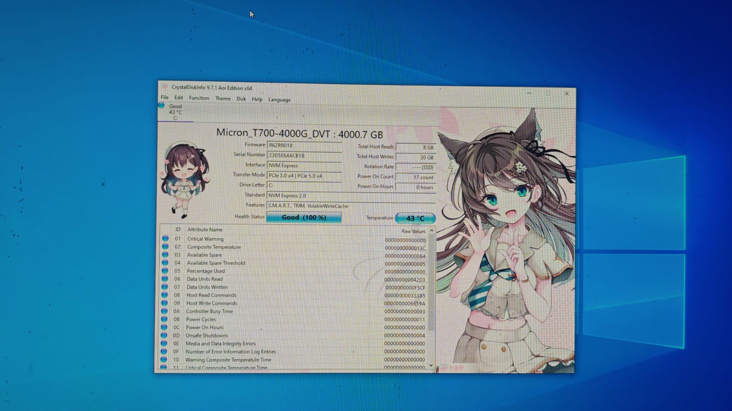The width and height of the screenshot is (732, 411).
Task: Click raw value 00000000033385
Action: tap(405, 296)
